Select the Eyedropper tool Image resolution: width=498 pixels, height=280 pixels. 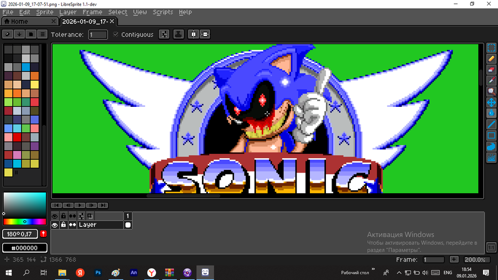click(491, 81)
